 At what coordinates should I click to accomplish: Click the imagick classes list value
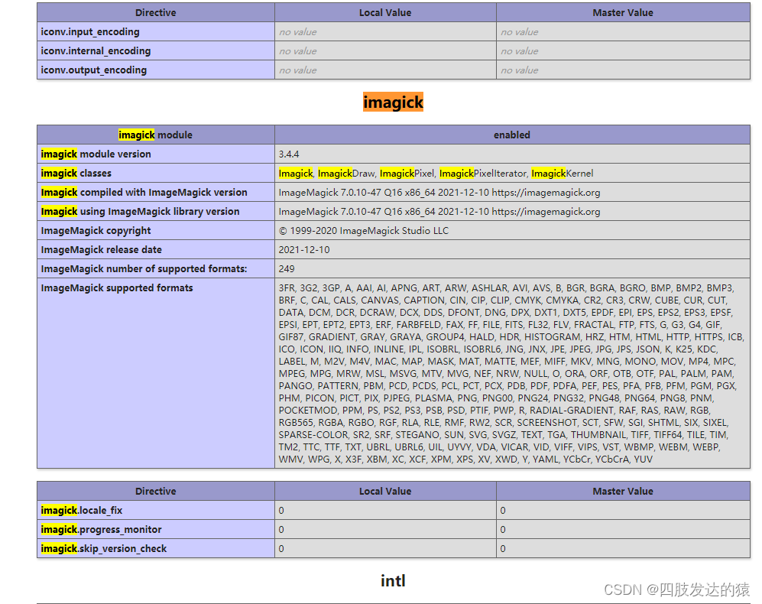coord(436,173)
